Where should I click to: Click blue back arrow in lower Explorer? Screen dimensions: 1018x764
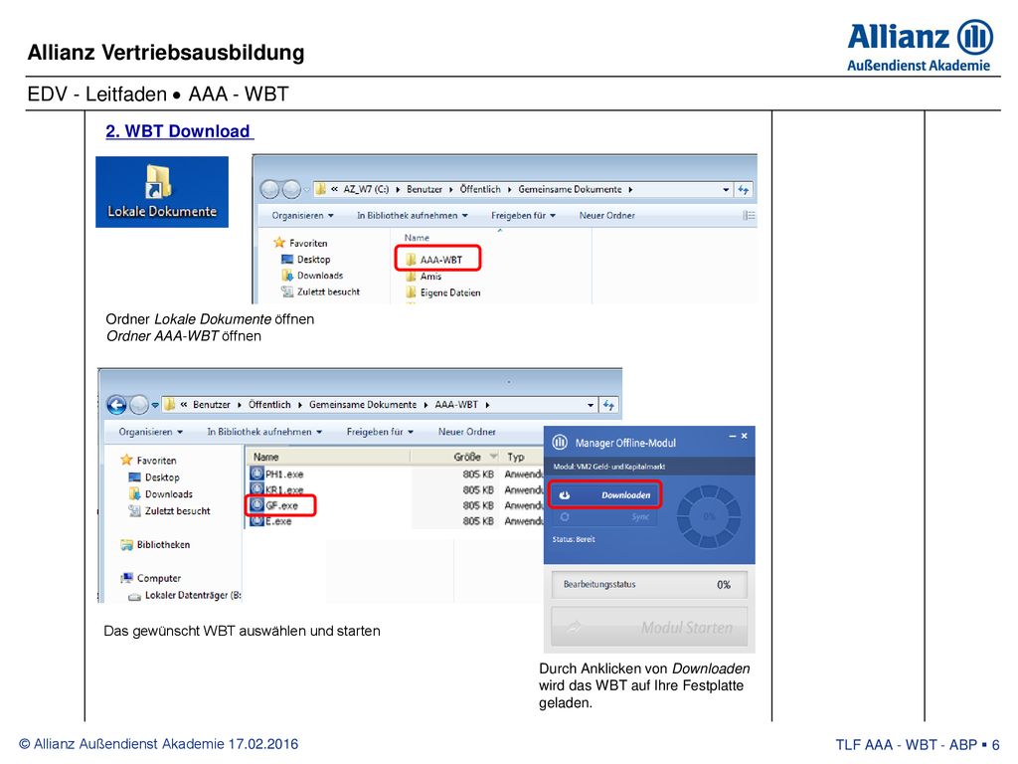(x=116, y=405)
